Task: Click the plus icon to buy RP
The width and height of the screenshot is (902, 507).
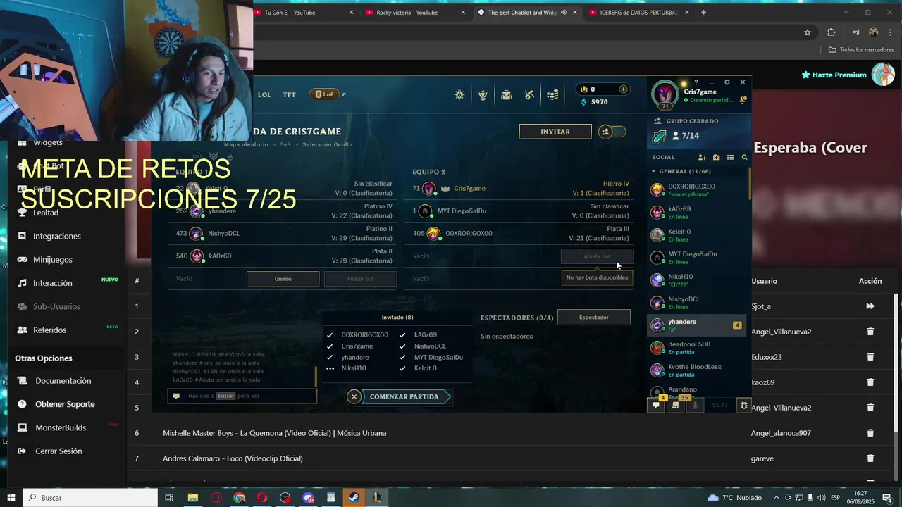Action: click(623, 89)
